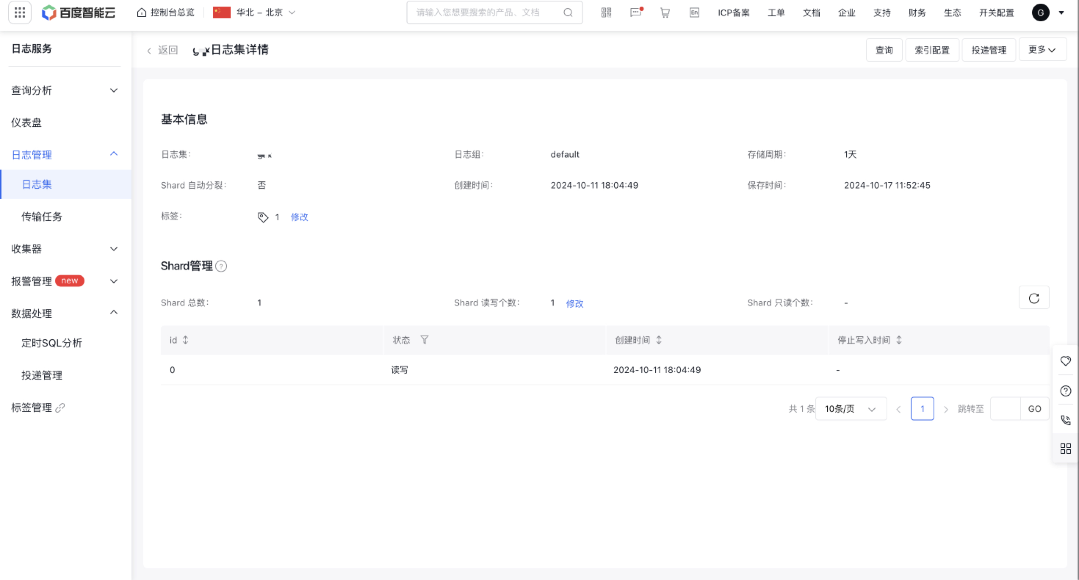
Task: Click the Baidu AI Cloud logo
Action: (78, 12)
